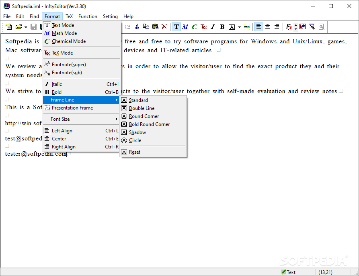Choose Standard frame line option
The image size is (359, 276).
pos(153,100)
